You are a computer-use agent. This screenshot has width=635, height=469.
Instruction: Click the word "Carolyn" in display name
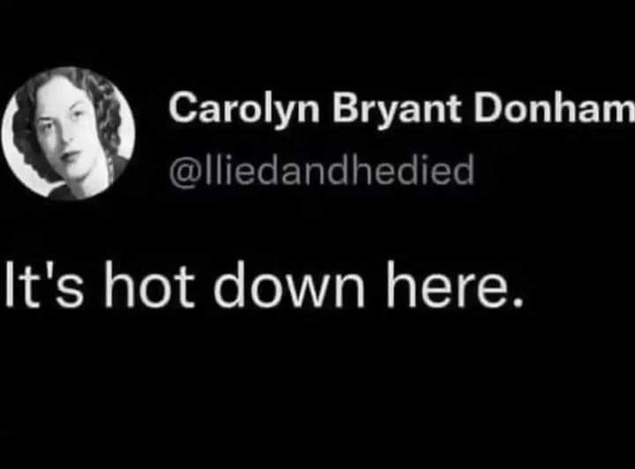click(243, 108)
